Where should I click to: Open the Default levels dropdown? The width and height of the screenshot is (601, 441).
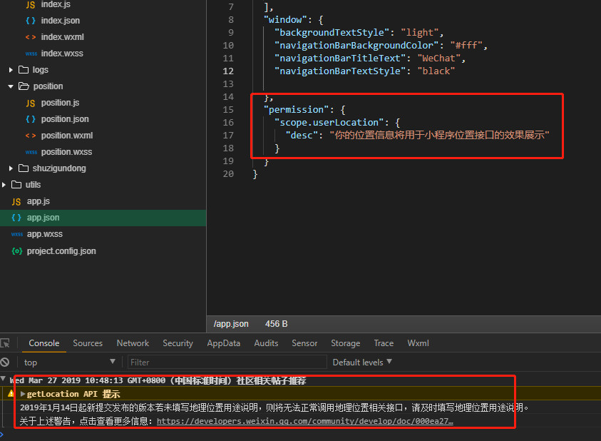[x=362, y=363]
